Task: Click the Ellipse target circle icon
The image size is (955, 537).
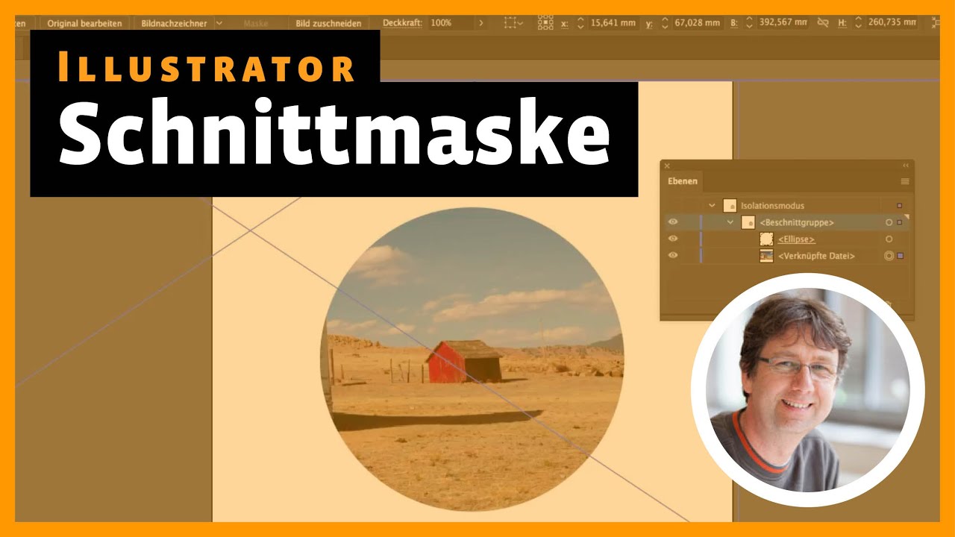Action: (889, 239)
